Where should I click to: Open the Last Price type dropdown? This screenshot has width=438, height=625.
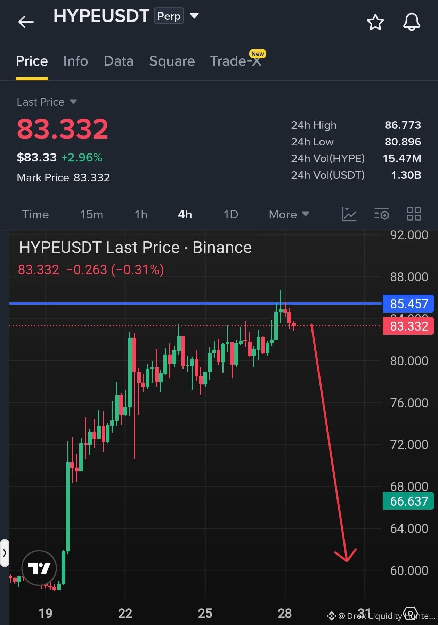pos(73,102)
